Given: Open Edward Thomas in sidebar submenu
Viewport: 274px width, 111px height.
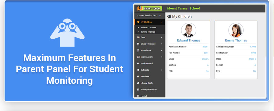Looking at the screenshot, I should (x=149, y=28).
